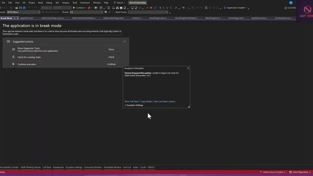Click the red Stop Debugging square icon
Screen dimensions: 313x176
[x=151, y=8]
